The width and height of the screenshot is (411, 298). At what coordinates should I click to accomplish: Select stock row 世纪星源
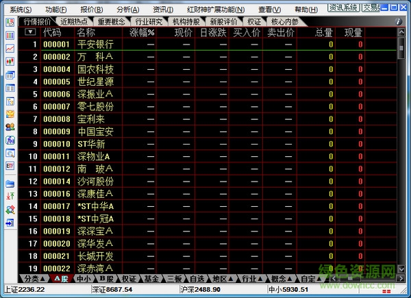point(207,82)
